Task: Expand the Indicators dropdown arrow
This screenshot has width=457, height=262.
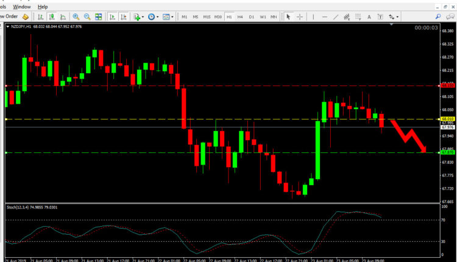Action: pos(143,17)
